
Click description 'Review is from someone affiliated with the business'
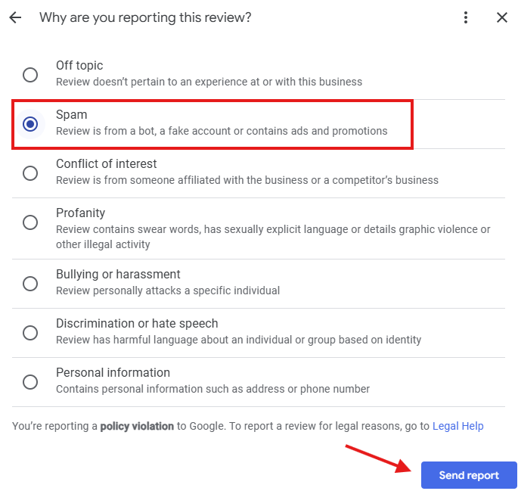point(247,180)
